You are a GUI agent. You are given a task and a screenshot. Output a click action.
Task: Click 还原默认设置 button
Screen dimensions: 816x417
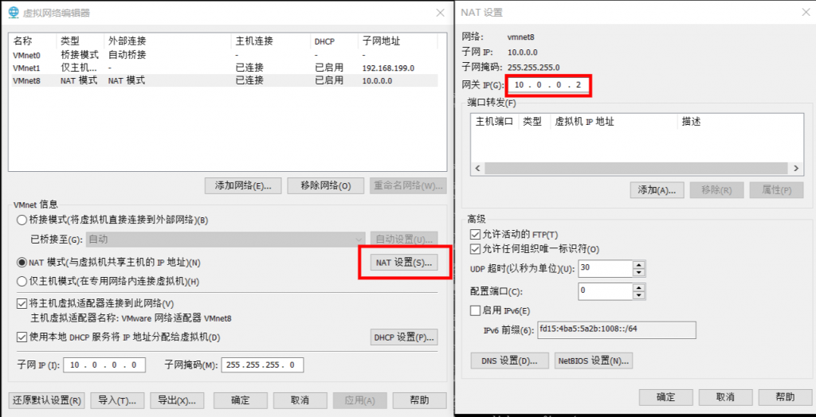pos(47,399)
